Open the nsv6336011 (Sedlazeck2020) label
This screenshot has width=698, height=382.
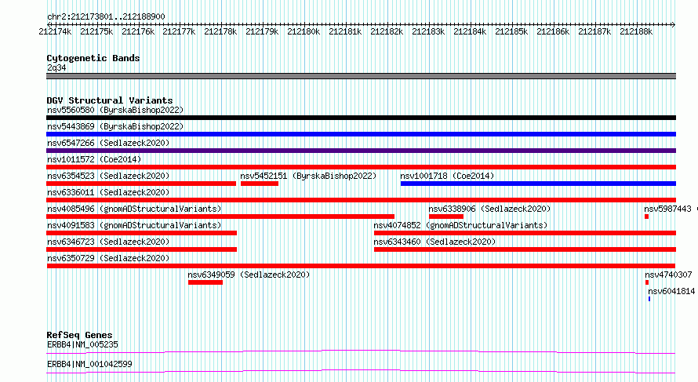[108, 192]
